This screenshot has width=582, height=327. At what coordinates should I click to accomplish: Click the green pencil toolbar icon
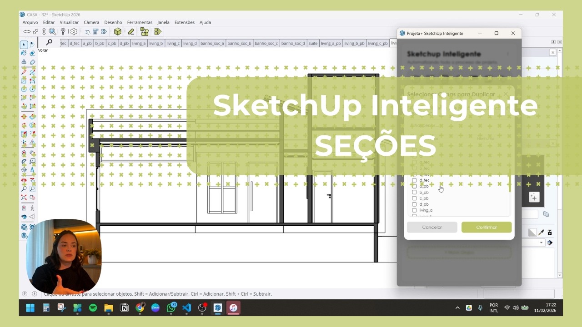131,31
